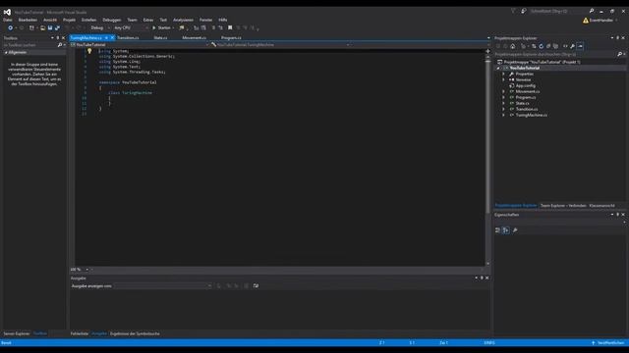Image resolution: width=629 pixels, height=353 pixels.
Task: Click the alphabetical sort icon in Eigenschaften
Action: pyautogui.click(x=506, y=230)
